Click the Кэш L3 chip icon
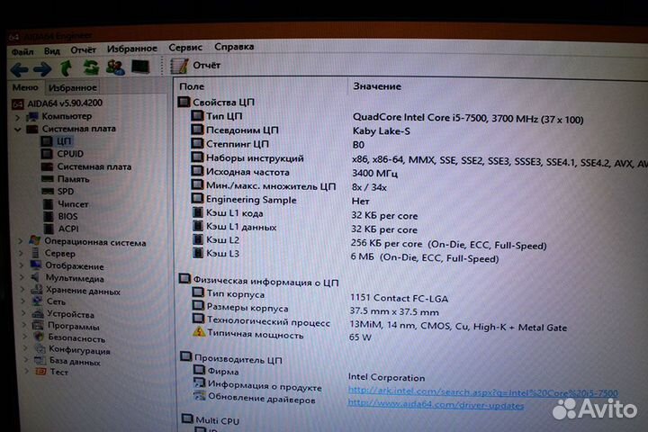This screenshot has height=432, width=648. point(198,253)
